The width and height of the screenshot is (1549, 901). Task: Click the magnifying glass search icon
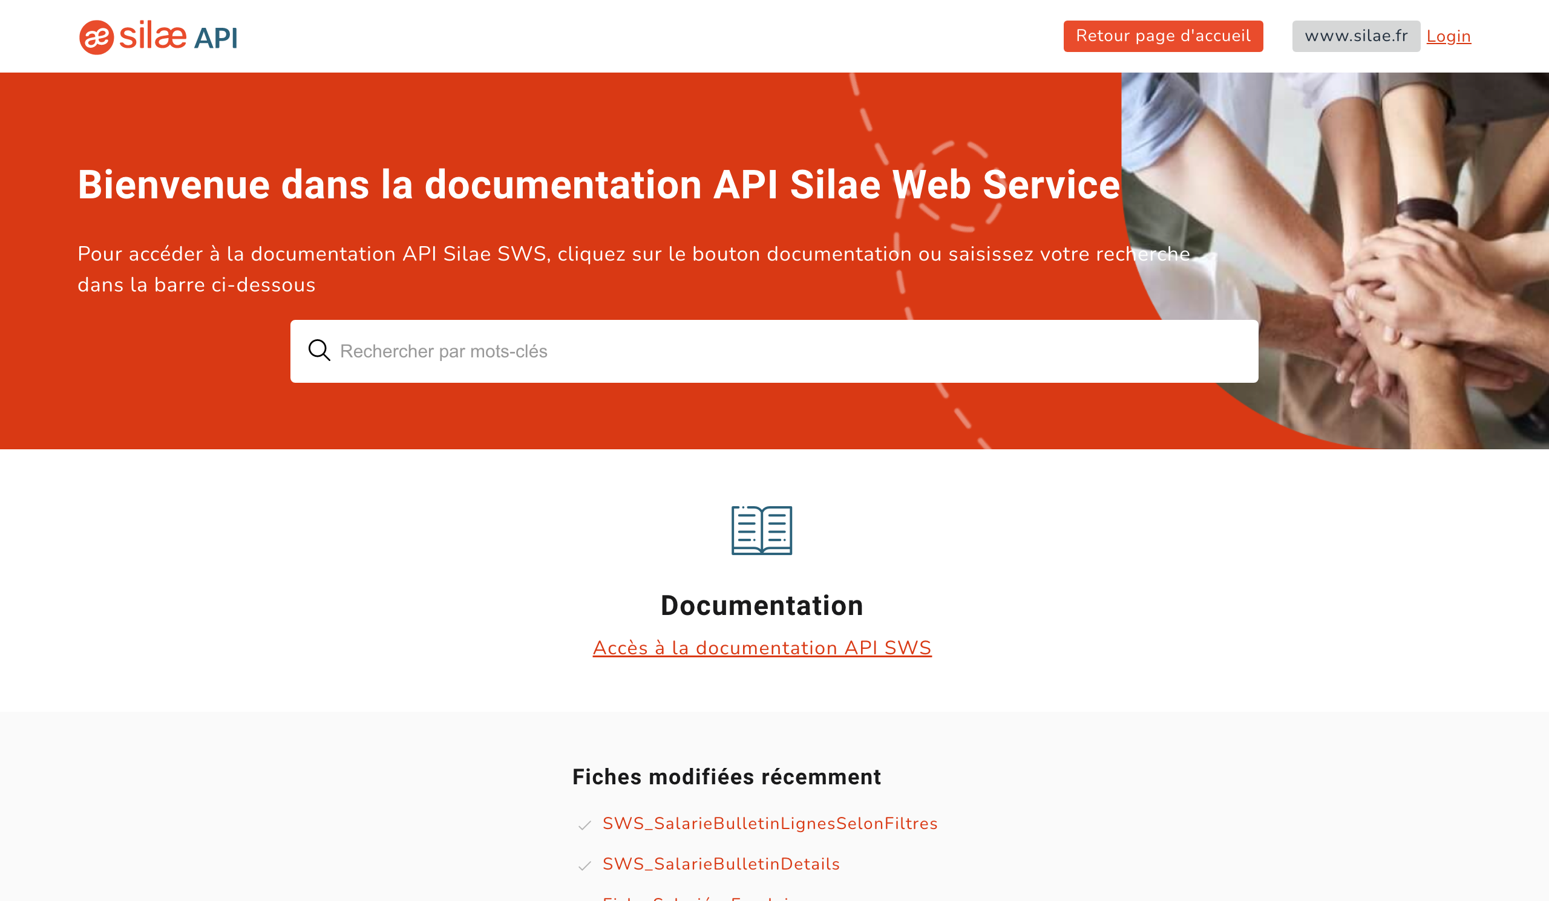[x=319, y=351]
